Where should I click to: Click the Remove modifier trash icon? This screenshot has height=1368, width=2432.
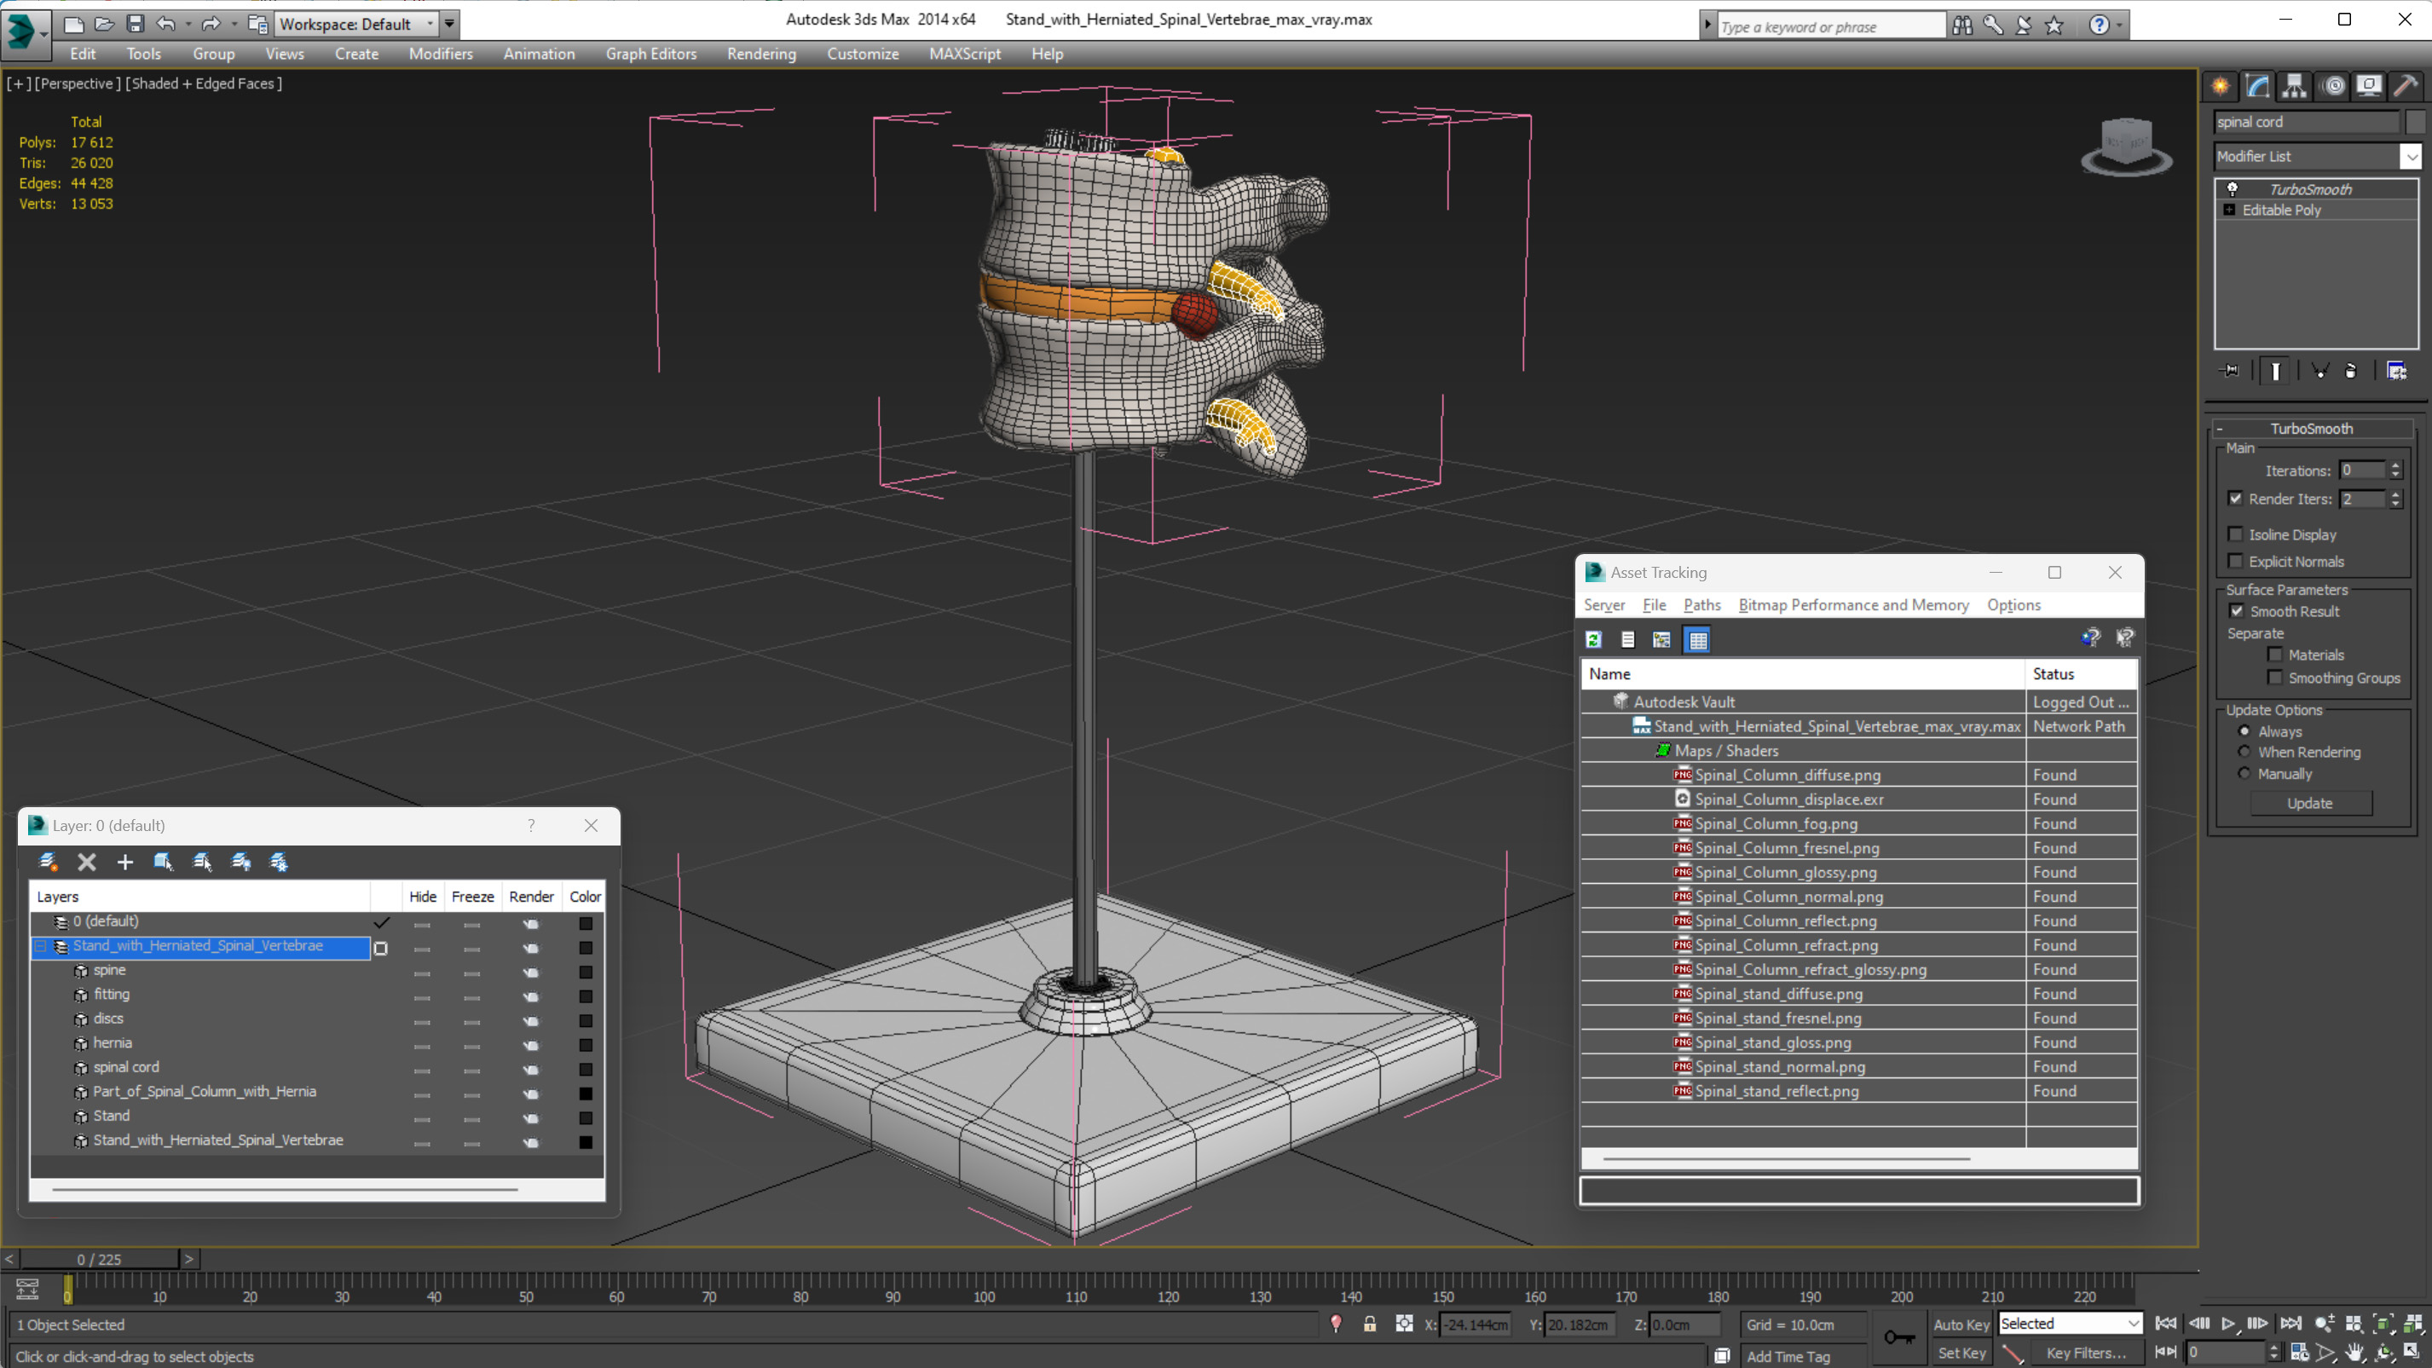pos(2351,370)
